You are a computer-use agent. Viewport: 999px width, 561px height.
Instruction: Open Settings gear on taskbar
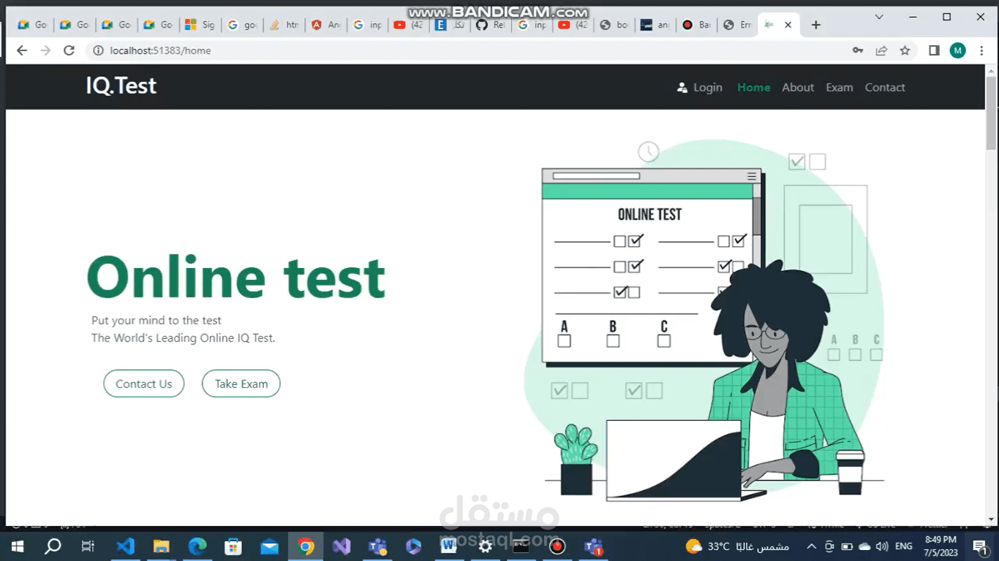(x=485, y=546)
